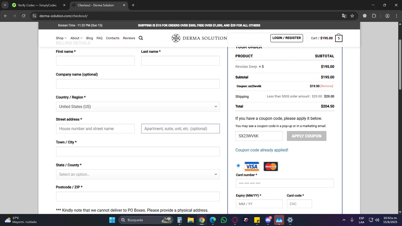
Task: Open Discord from taskbar
Action: (x=268, y=220)
